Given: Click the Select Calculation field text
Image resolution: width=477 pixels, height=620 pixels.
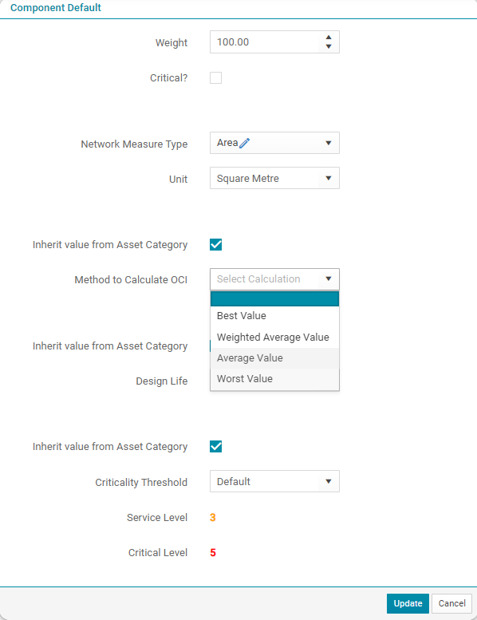Looking at the screenshot, I should pyautogui.click(x=258, y=278).
